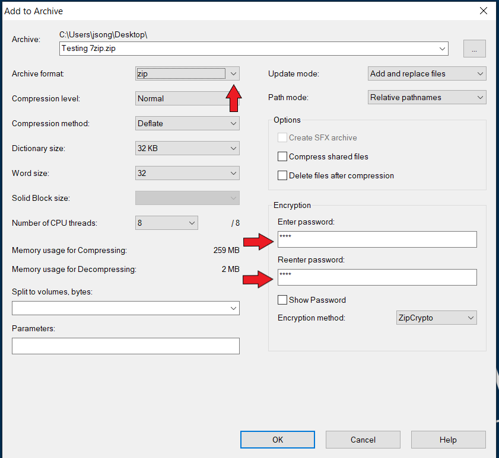Viewport: 499px width, 458px height.
Task: Open the Update mode dropdown
Action: pyautogui.click(x=427, y=73)
